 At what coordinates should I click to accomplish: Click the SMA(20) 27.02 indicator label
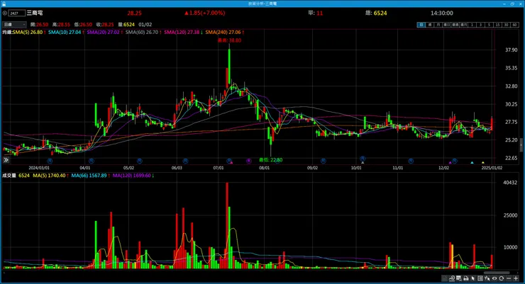103,32
